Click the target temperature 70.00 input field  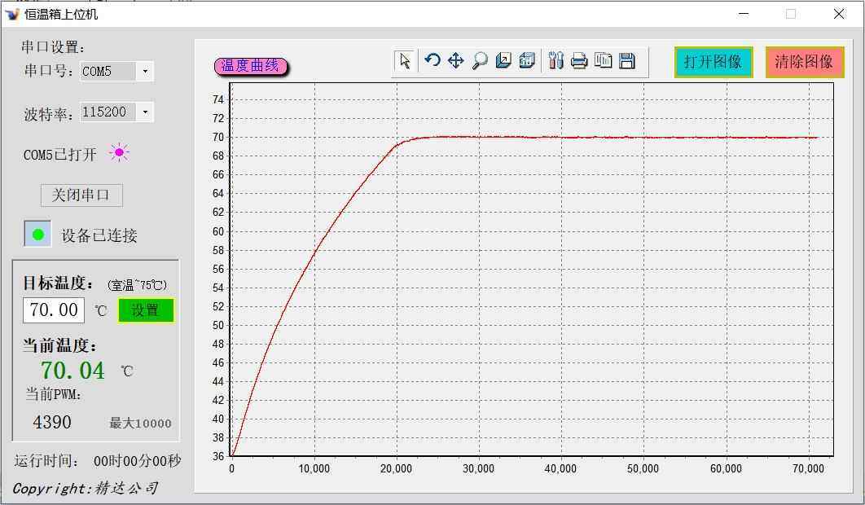coord(54,310)
